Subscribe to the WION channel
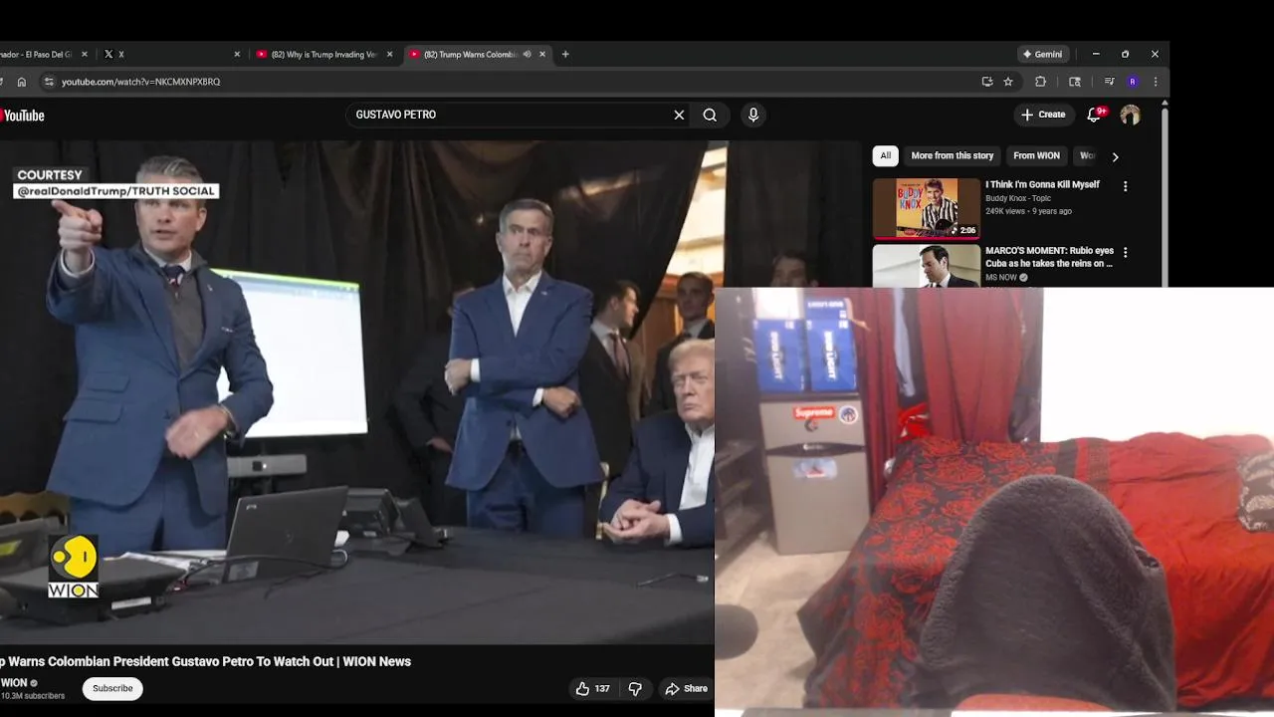 coord(112,688)
